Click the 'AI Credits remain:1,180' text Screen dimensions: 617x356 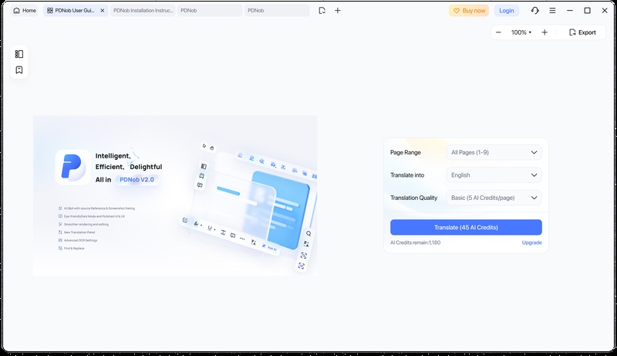pos(415,242)
